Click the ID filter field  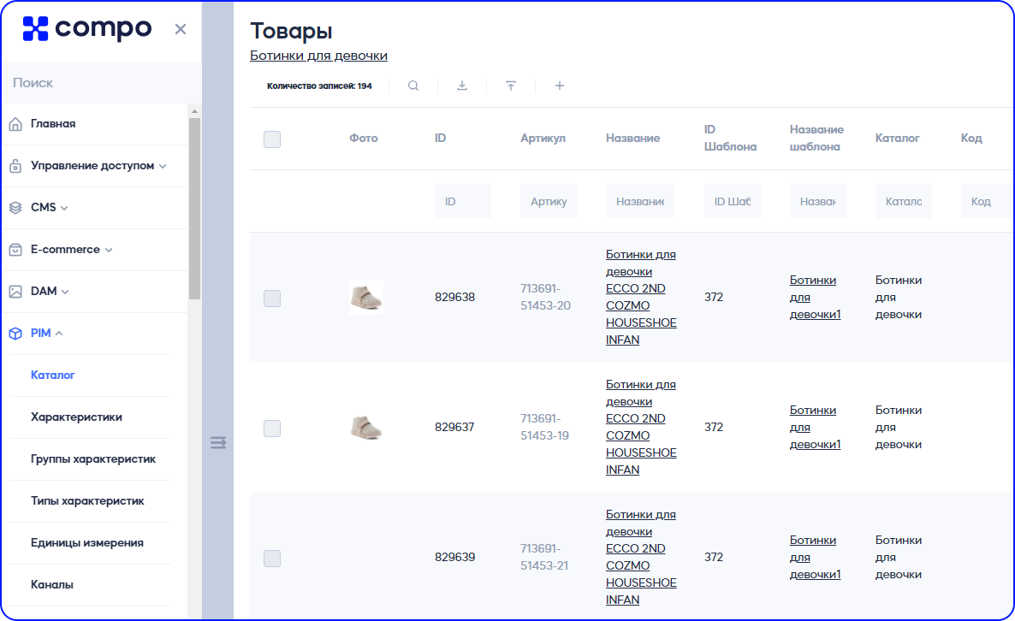[x=463, y=201]
